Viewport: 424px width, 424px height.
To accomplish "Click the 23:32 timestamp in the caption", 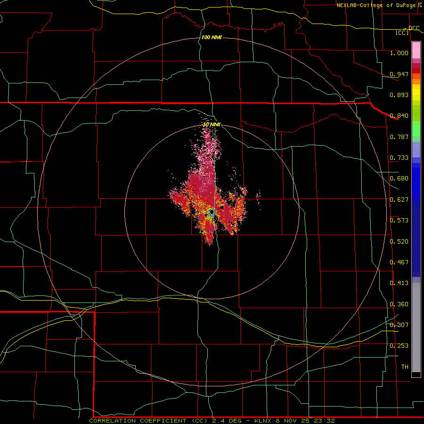I will pyautogui.click(x=324, y=421).
